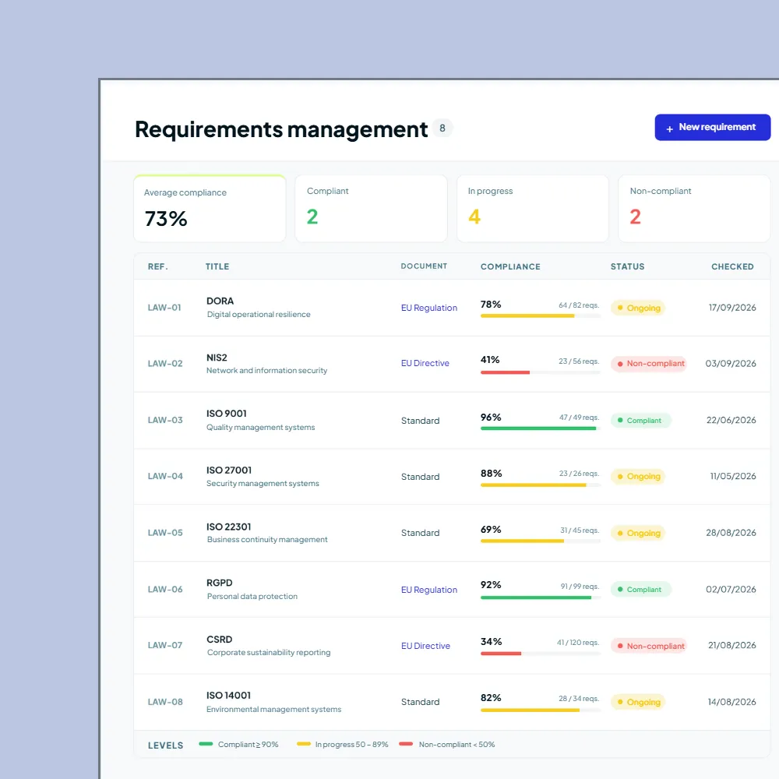Click Non-compliant badge for NIS2
The width and height of the screenshot is (779, 779).
click(649, 364)
